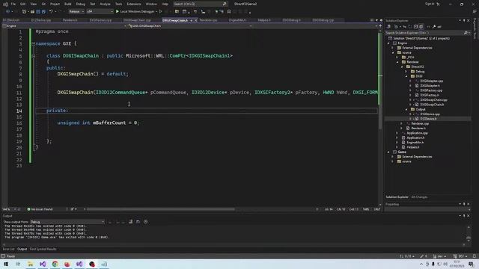Screen dimensions: 479x269
Task: Click Sign in at top right
Action: click(x=429, y=4)
